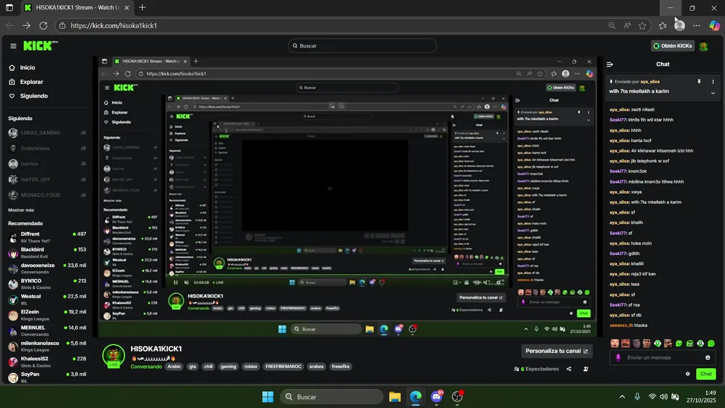Screen dimensions: 725x408
Task: Show hidden system tray icons
Action: (622, 397)
